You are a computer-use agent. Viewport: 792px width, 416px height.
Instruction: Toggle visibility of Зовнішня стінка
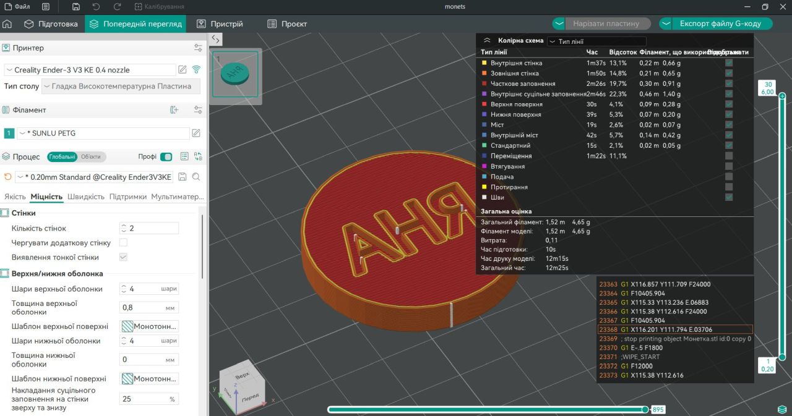729,73
